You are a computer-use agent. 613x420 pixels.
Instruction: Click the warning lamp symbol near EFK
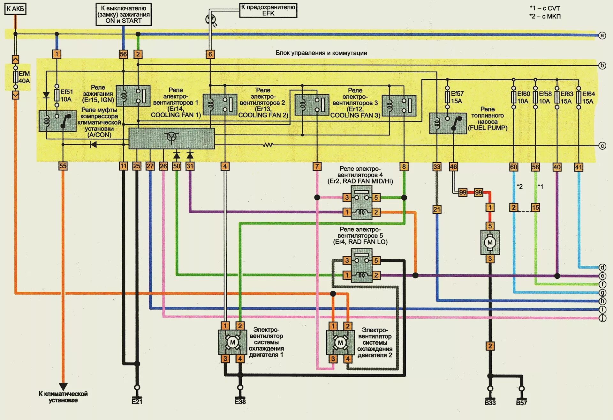pyautogui.click(x=210, y=19)
